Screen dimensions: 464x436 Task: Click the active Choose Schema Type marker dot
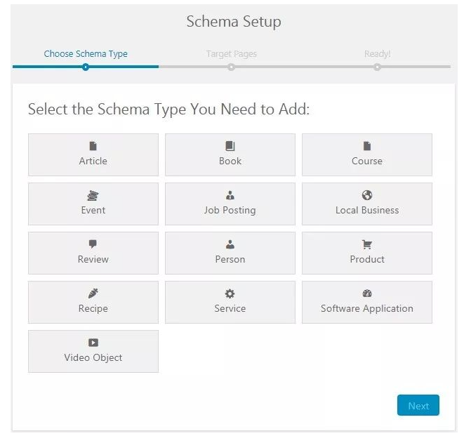click(x=86, y=67)
